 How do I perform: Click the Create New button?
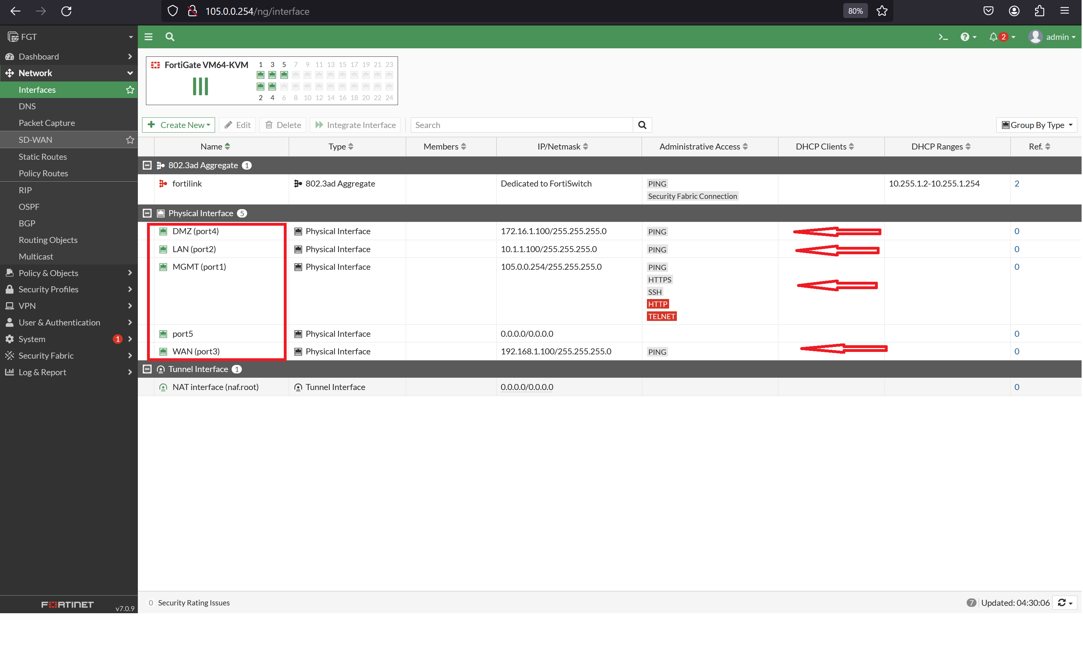click(x=178, y=125)
